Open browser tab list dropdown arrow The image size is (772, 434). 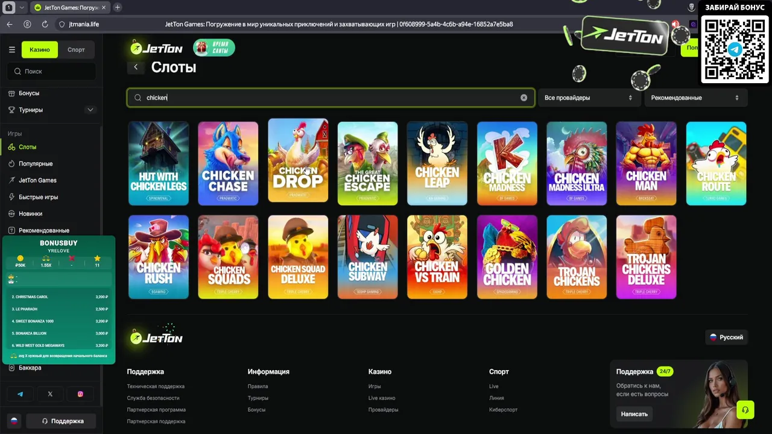pyautogui.click(x=22, y=7)
